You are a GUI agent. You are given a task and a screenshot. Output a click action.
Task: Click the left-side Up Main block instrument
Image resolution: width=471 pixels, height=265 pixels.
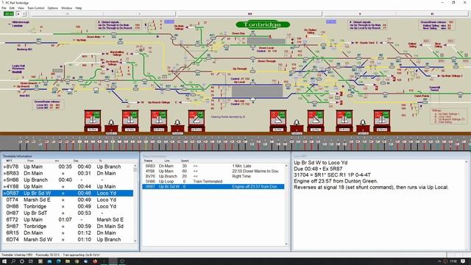click(x=130, y=121)
